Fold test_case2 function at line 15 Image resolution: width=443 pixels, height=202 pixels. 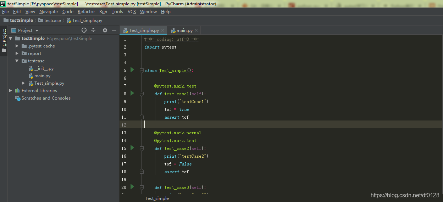click(142, 148)
